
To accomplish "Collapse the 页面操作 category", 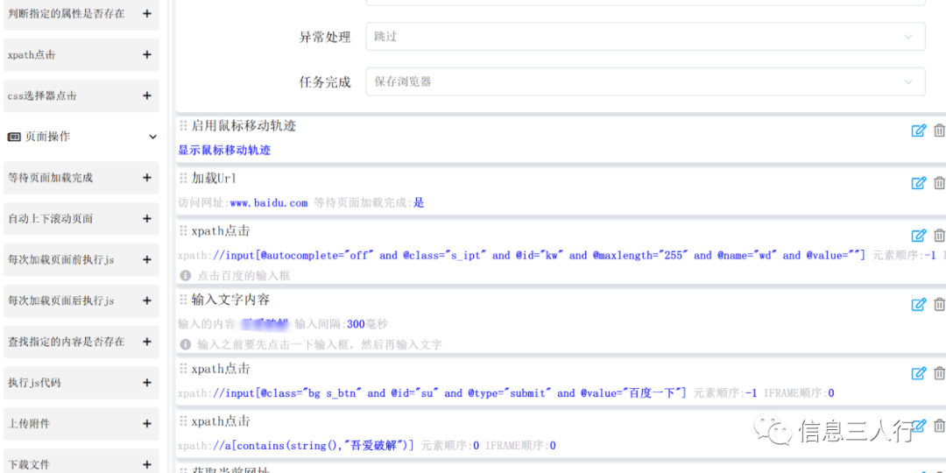I will [x=152, y=137].
